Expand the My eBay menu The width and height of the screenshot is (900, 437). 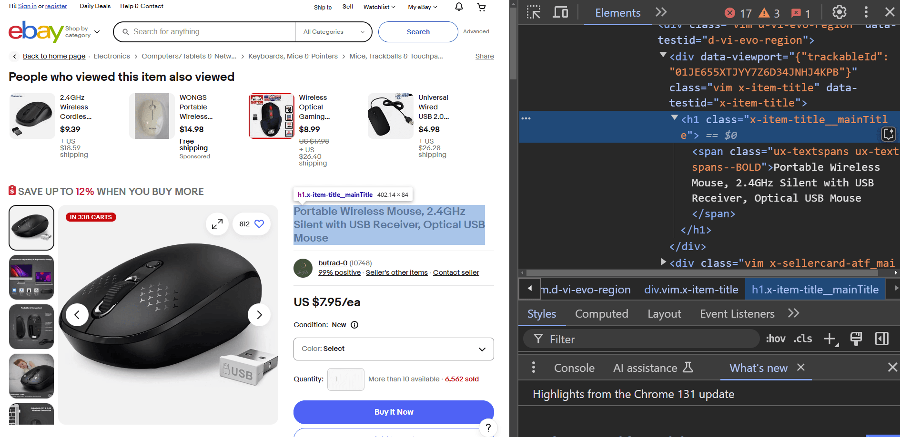[x=423, y=7]
